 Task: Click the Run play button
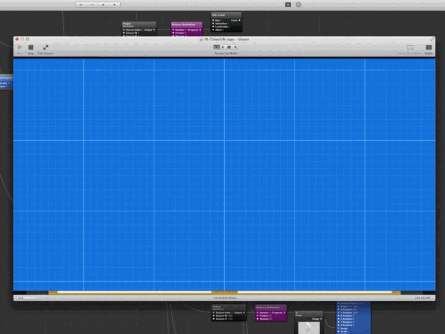click(x=19, y=47)
